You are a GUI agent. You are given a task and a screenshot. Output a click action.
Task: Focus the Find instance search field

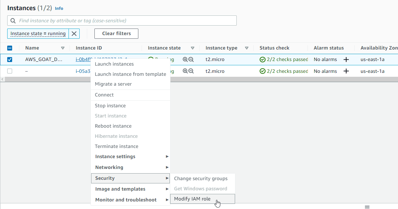point(125,21)
